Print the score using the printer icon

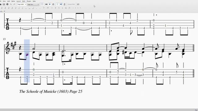[7, 4]
